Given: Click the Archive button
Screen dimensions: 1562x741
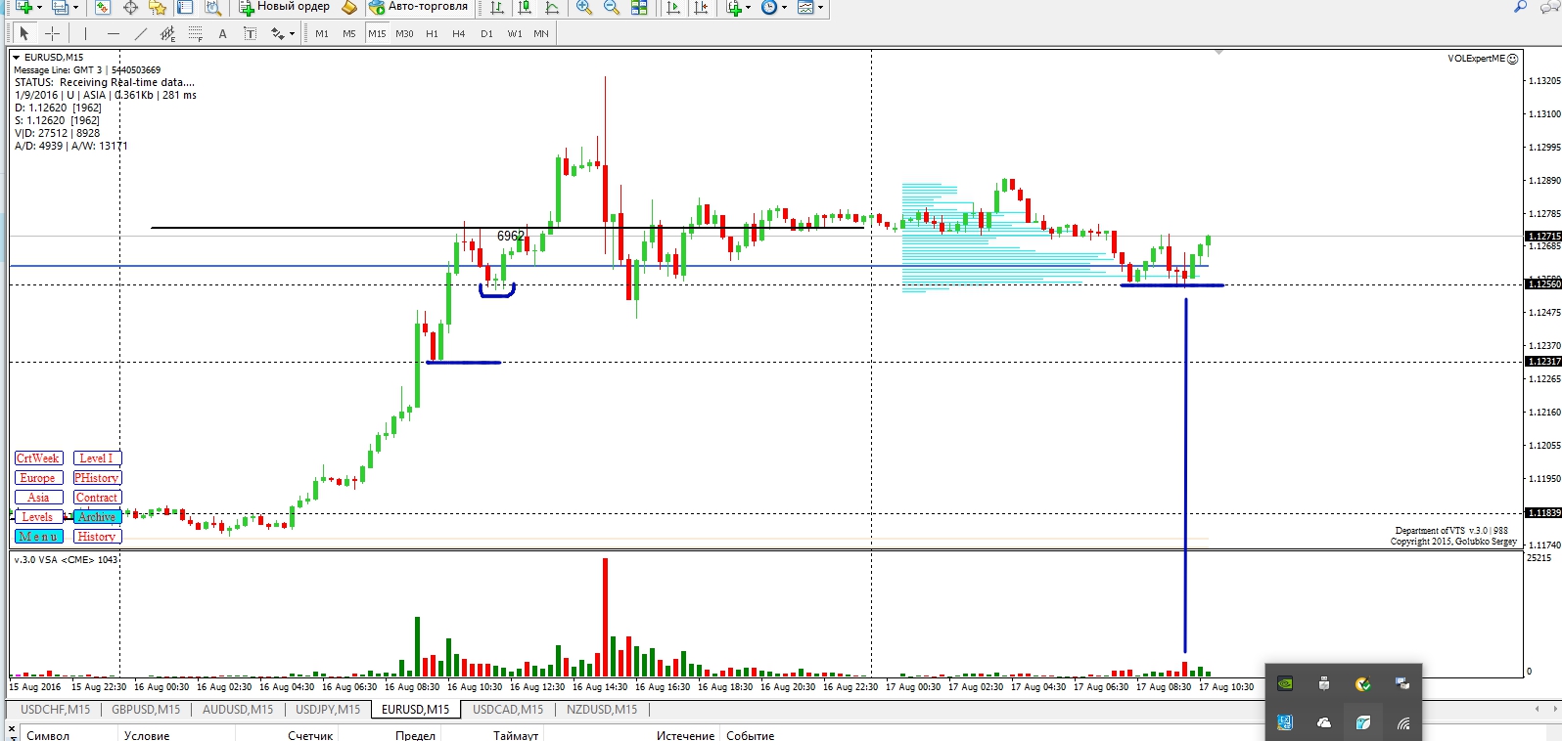Looking at the screenshot, I should pos(97,517).
